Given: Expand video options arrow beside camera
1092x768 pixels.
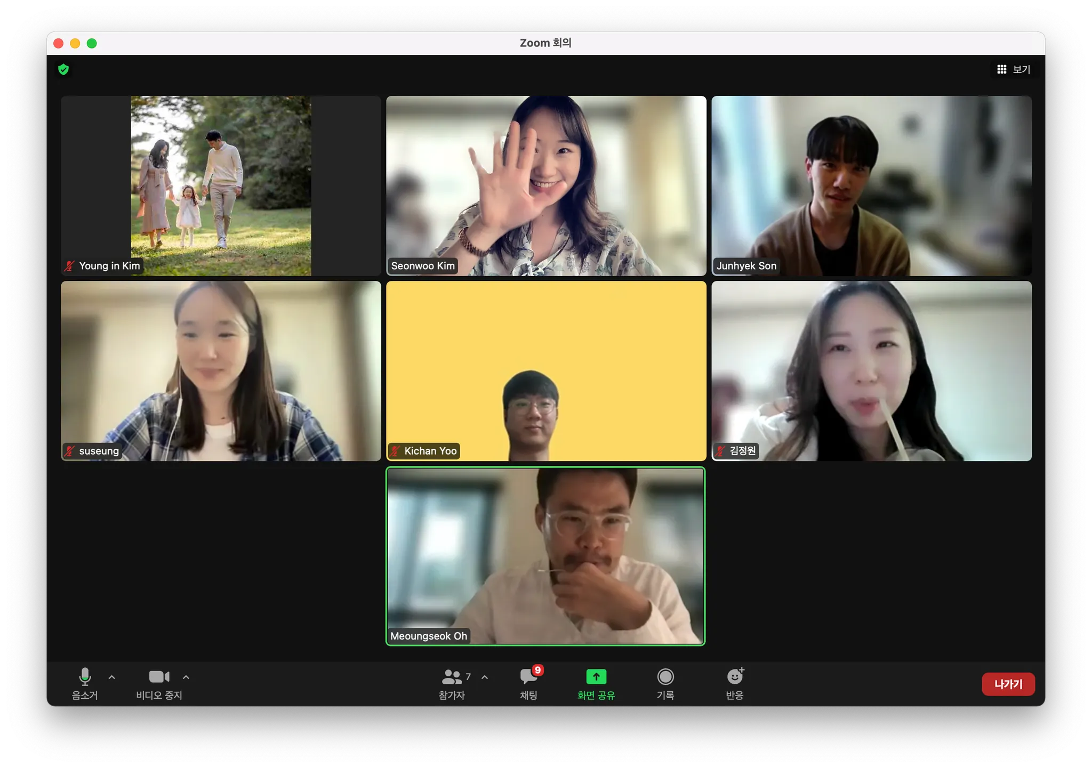Looking at the screenshot, I should [186, 677].
